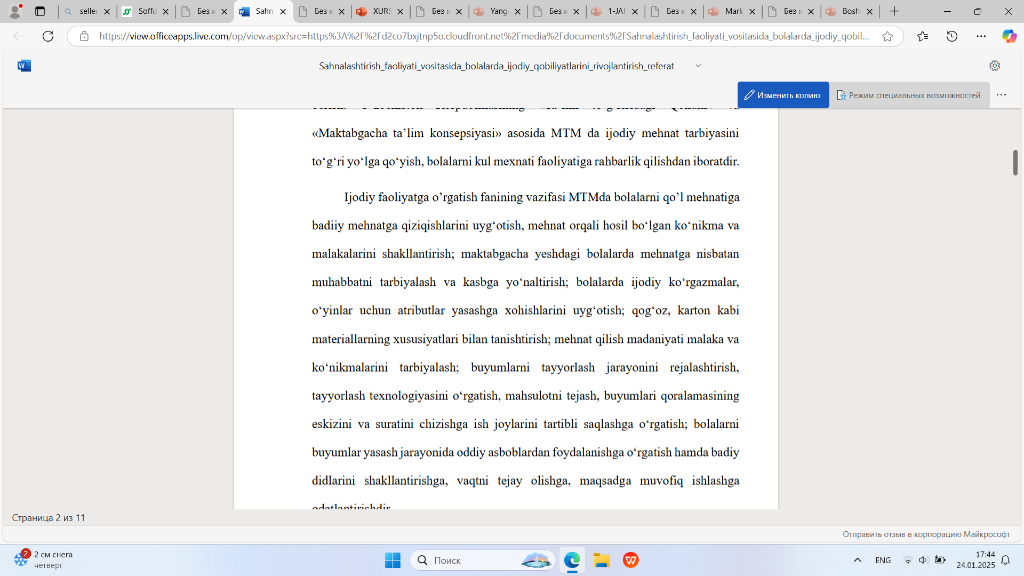Add a new browser tab
The height and width of the screenshot is (576, 1024).
point(894,11)
